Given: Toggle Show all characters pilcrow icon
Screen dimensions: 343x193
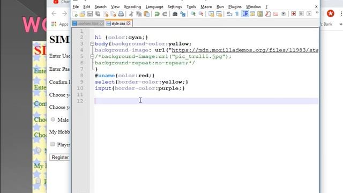Looking at the screenshot, I should coord(237,14).
